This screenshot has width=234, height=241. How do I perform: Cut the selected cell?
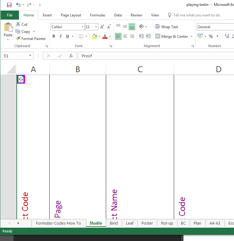[x=21, y=24]
